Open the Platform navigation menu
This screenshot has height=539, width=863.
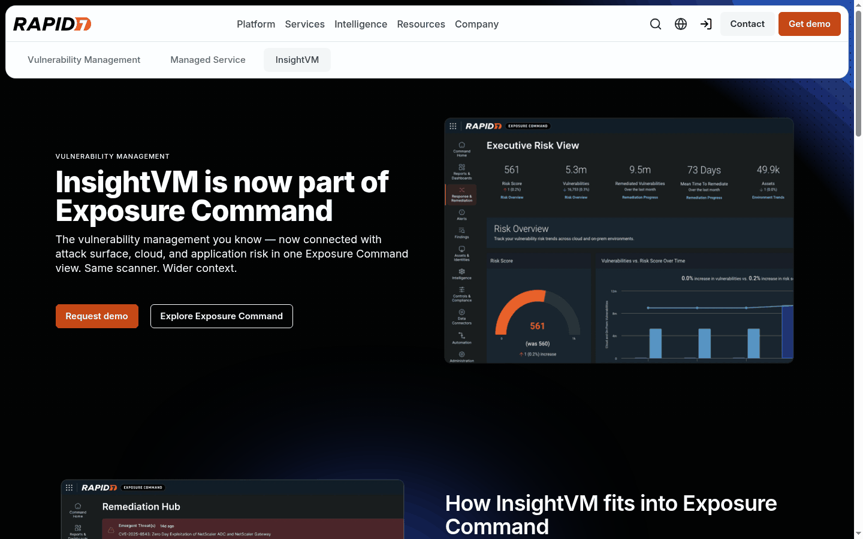point(256,24)
